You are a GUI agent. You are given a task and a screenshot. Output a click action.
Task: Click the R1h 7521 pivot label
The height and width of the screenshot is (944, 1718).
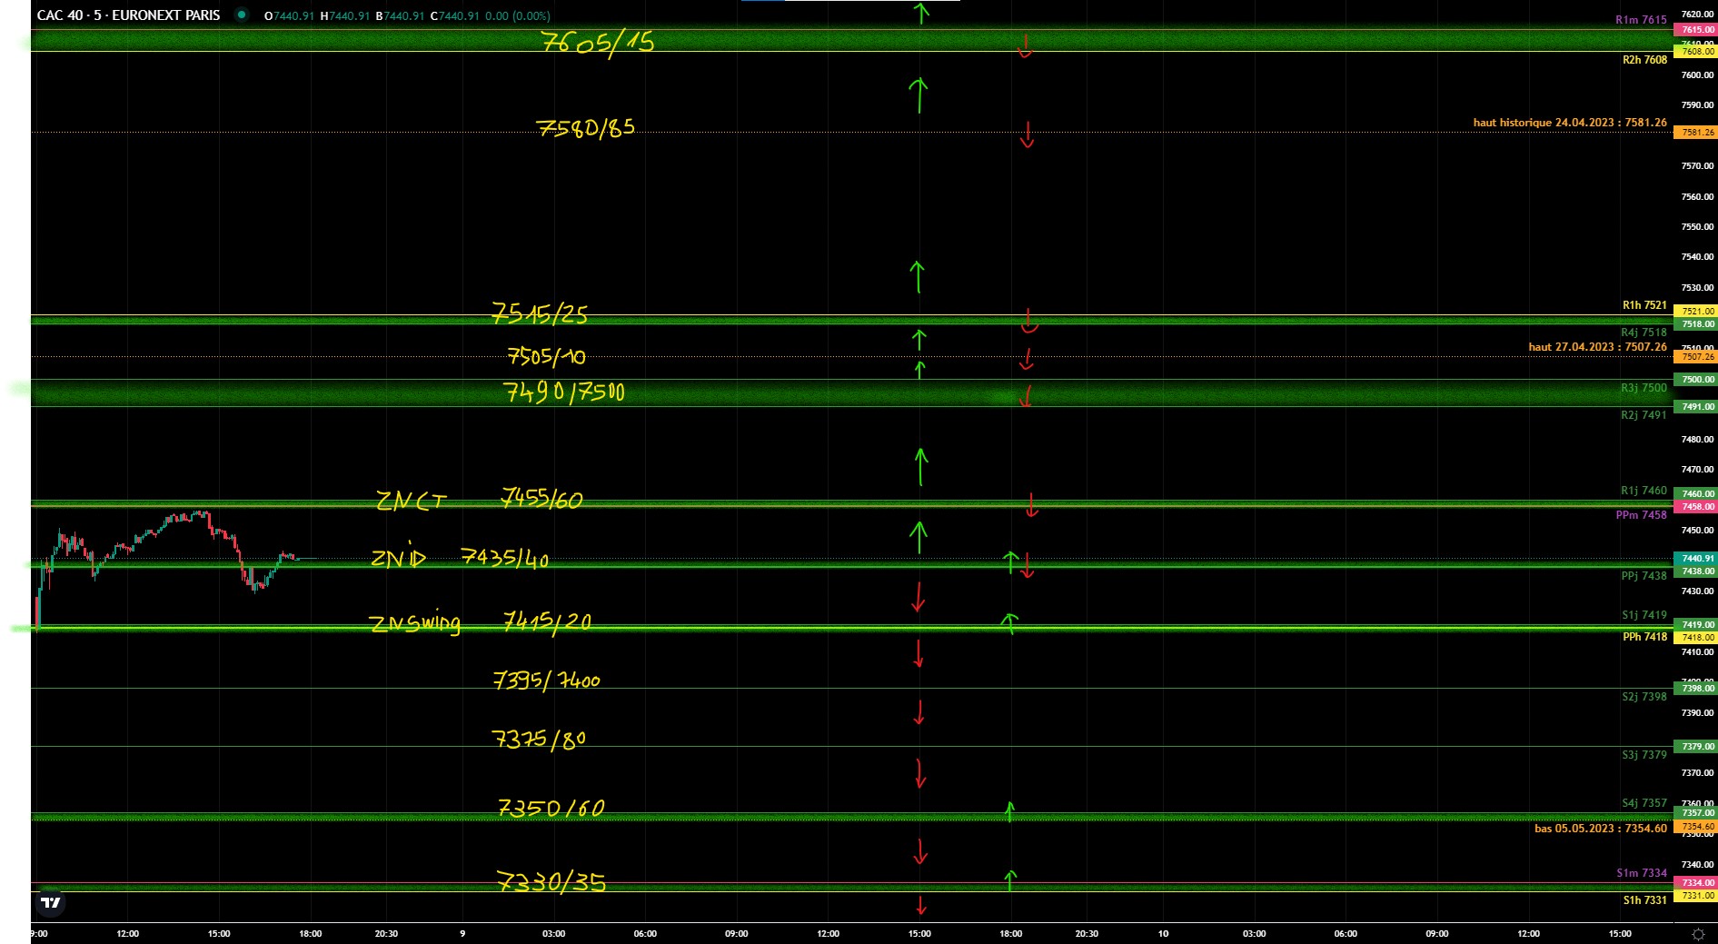coord(1644,304)
